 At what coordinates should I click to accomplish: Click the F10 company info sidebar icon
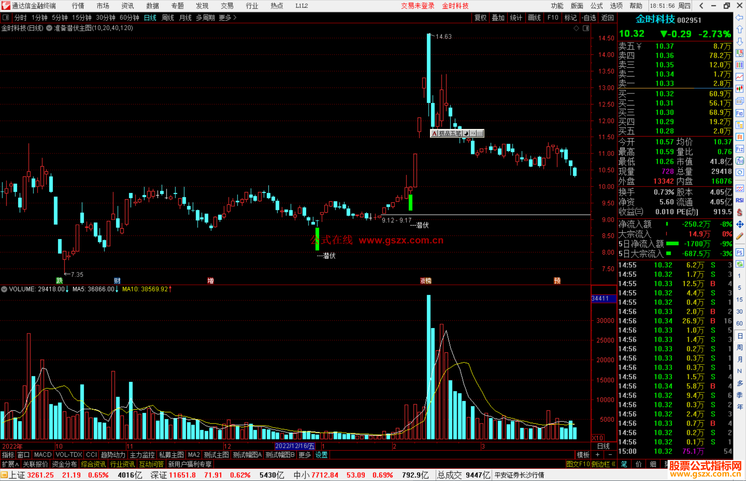[739, 113]
